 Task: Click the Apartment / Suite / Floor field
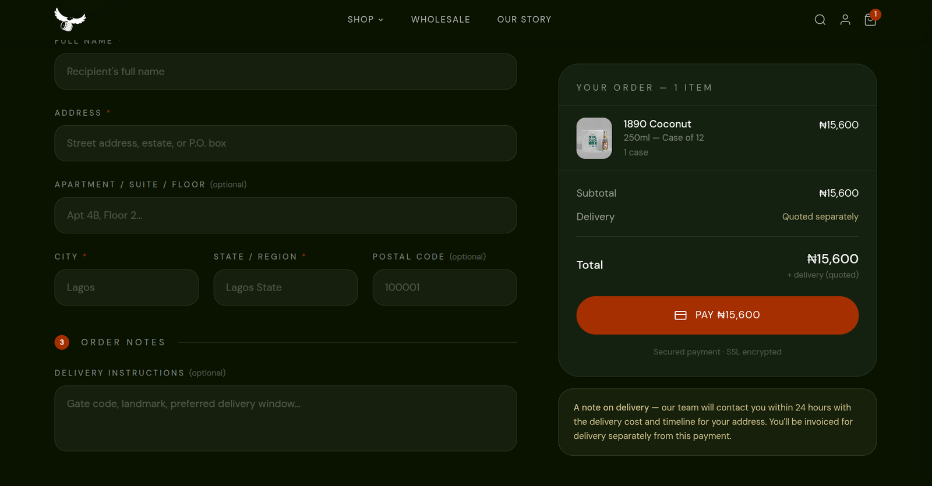pyautogui.click(x=285, y=215)
